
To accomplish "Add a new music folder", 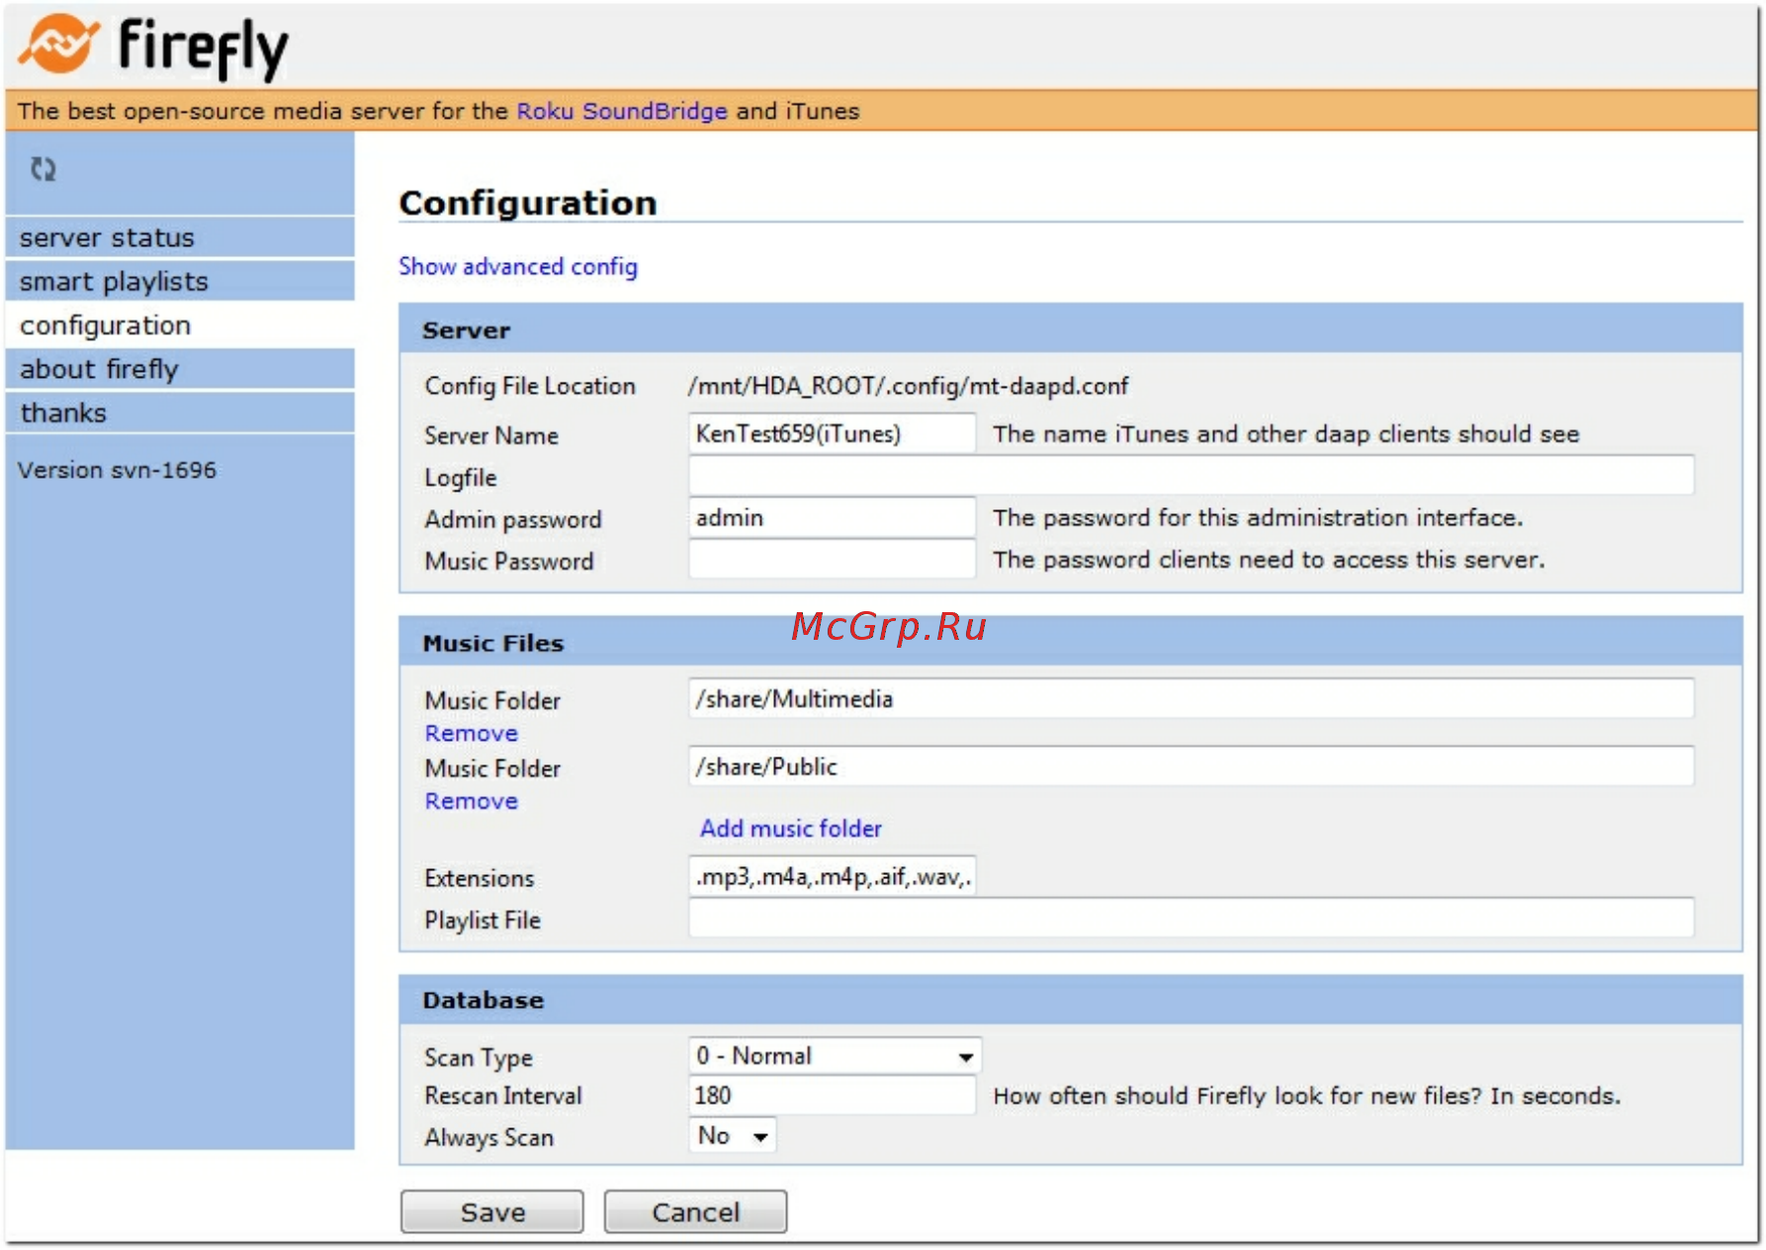I will 791,828.
